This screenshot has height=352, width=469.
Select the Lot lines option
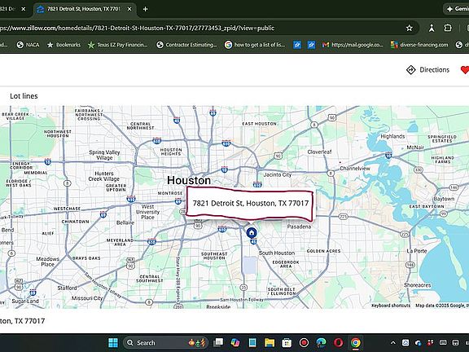tap(24, 96)
